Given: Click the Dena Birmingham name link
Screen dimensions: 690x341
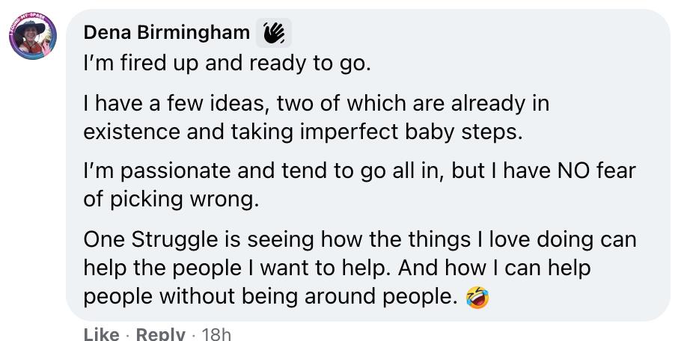Looking at the screenshot, I should coord(166,32).
